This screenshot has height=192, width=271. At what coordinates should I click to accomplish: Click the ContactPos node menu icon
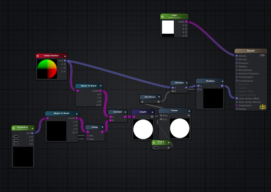14,128
